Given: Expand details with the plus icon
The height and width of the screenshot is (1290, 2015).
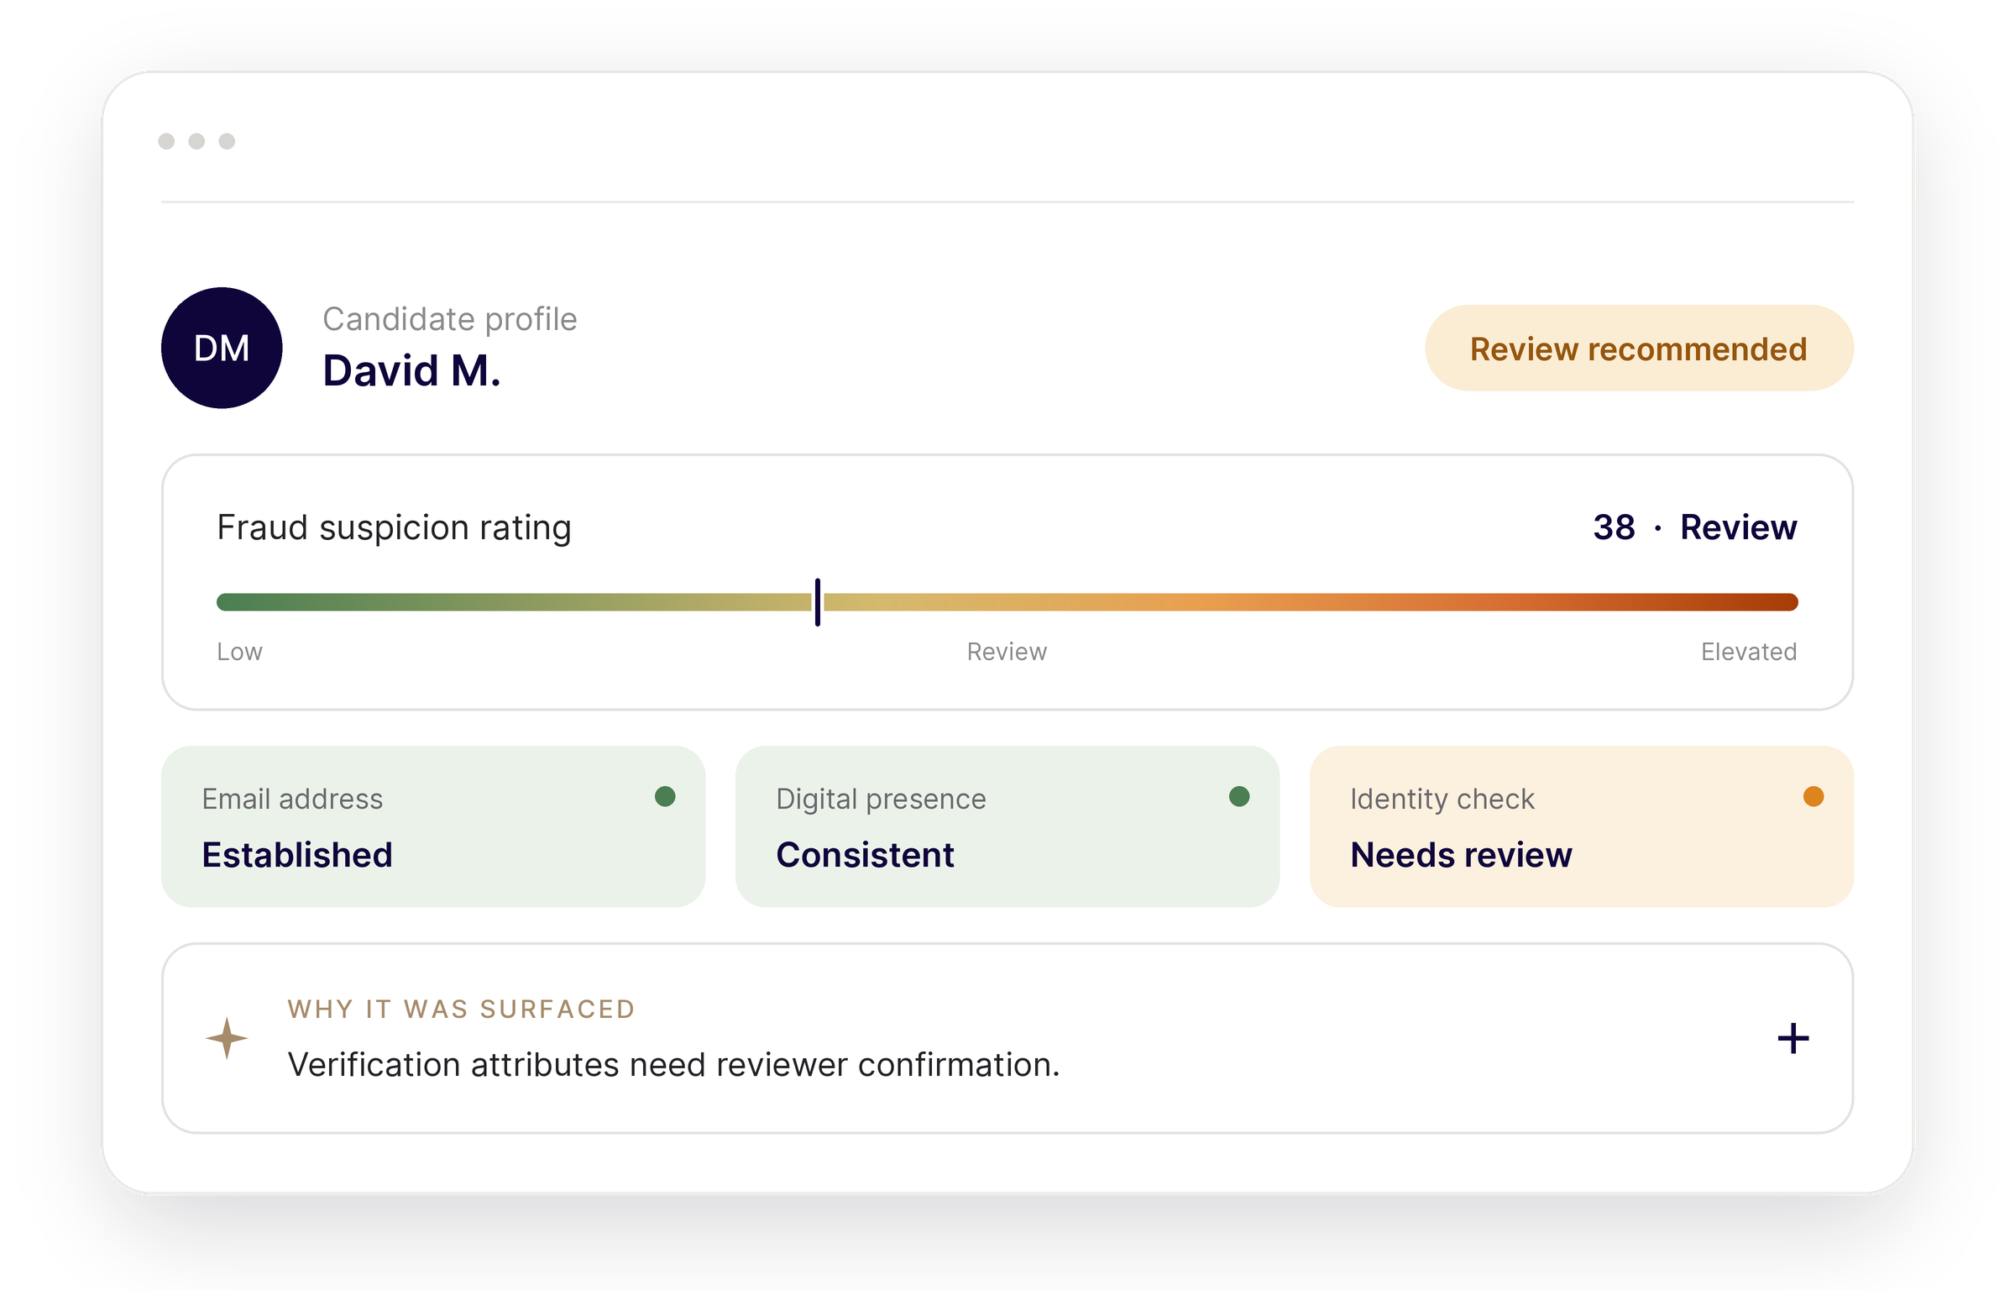Looking at the screenshot, I should (1793, 1038).
